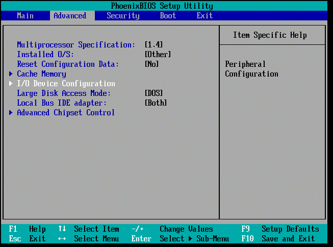Expand the Advanced Chipset Control arrow

pos(11,112)
